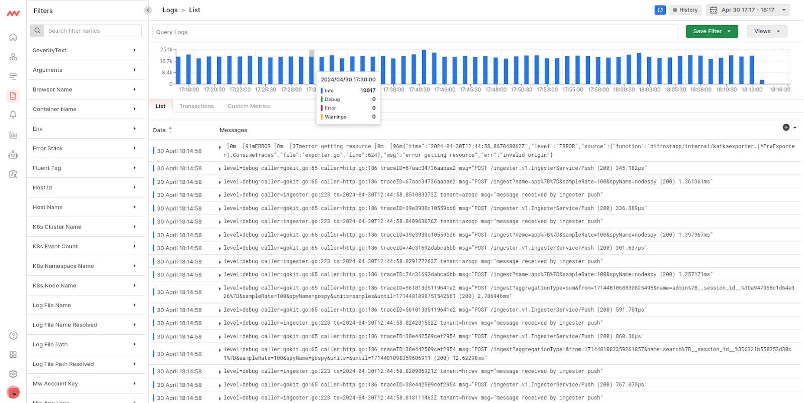Expand the log row ending 1.361361ms
Screen dimensions: 804x403
click(x=220, y=182)
